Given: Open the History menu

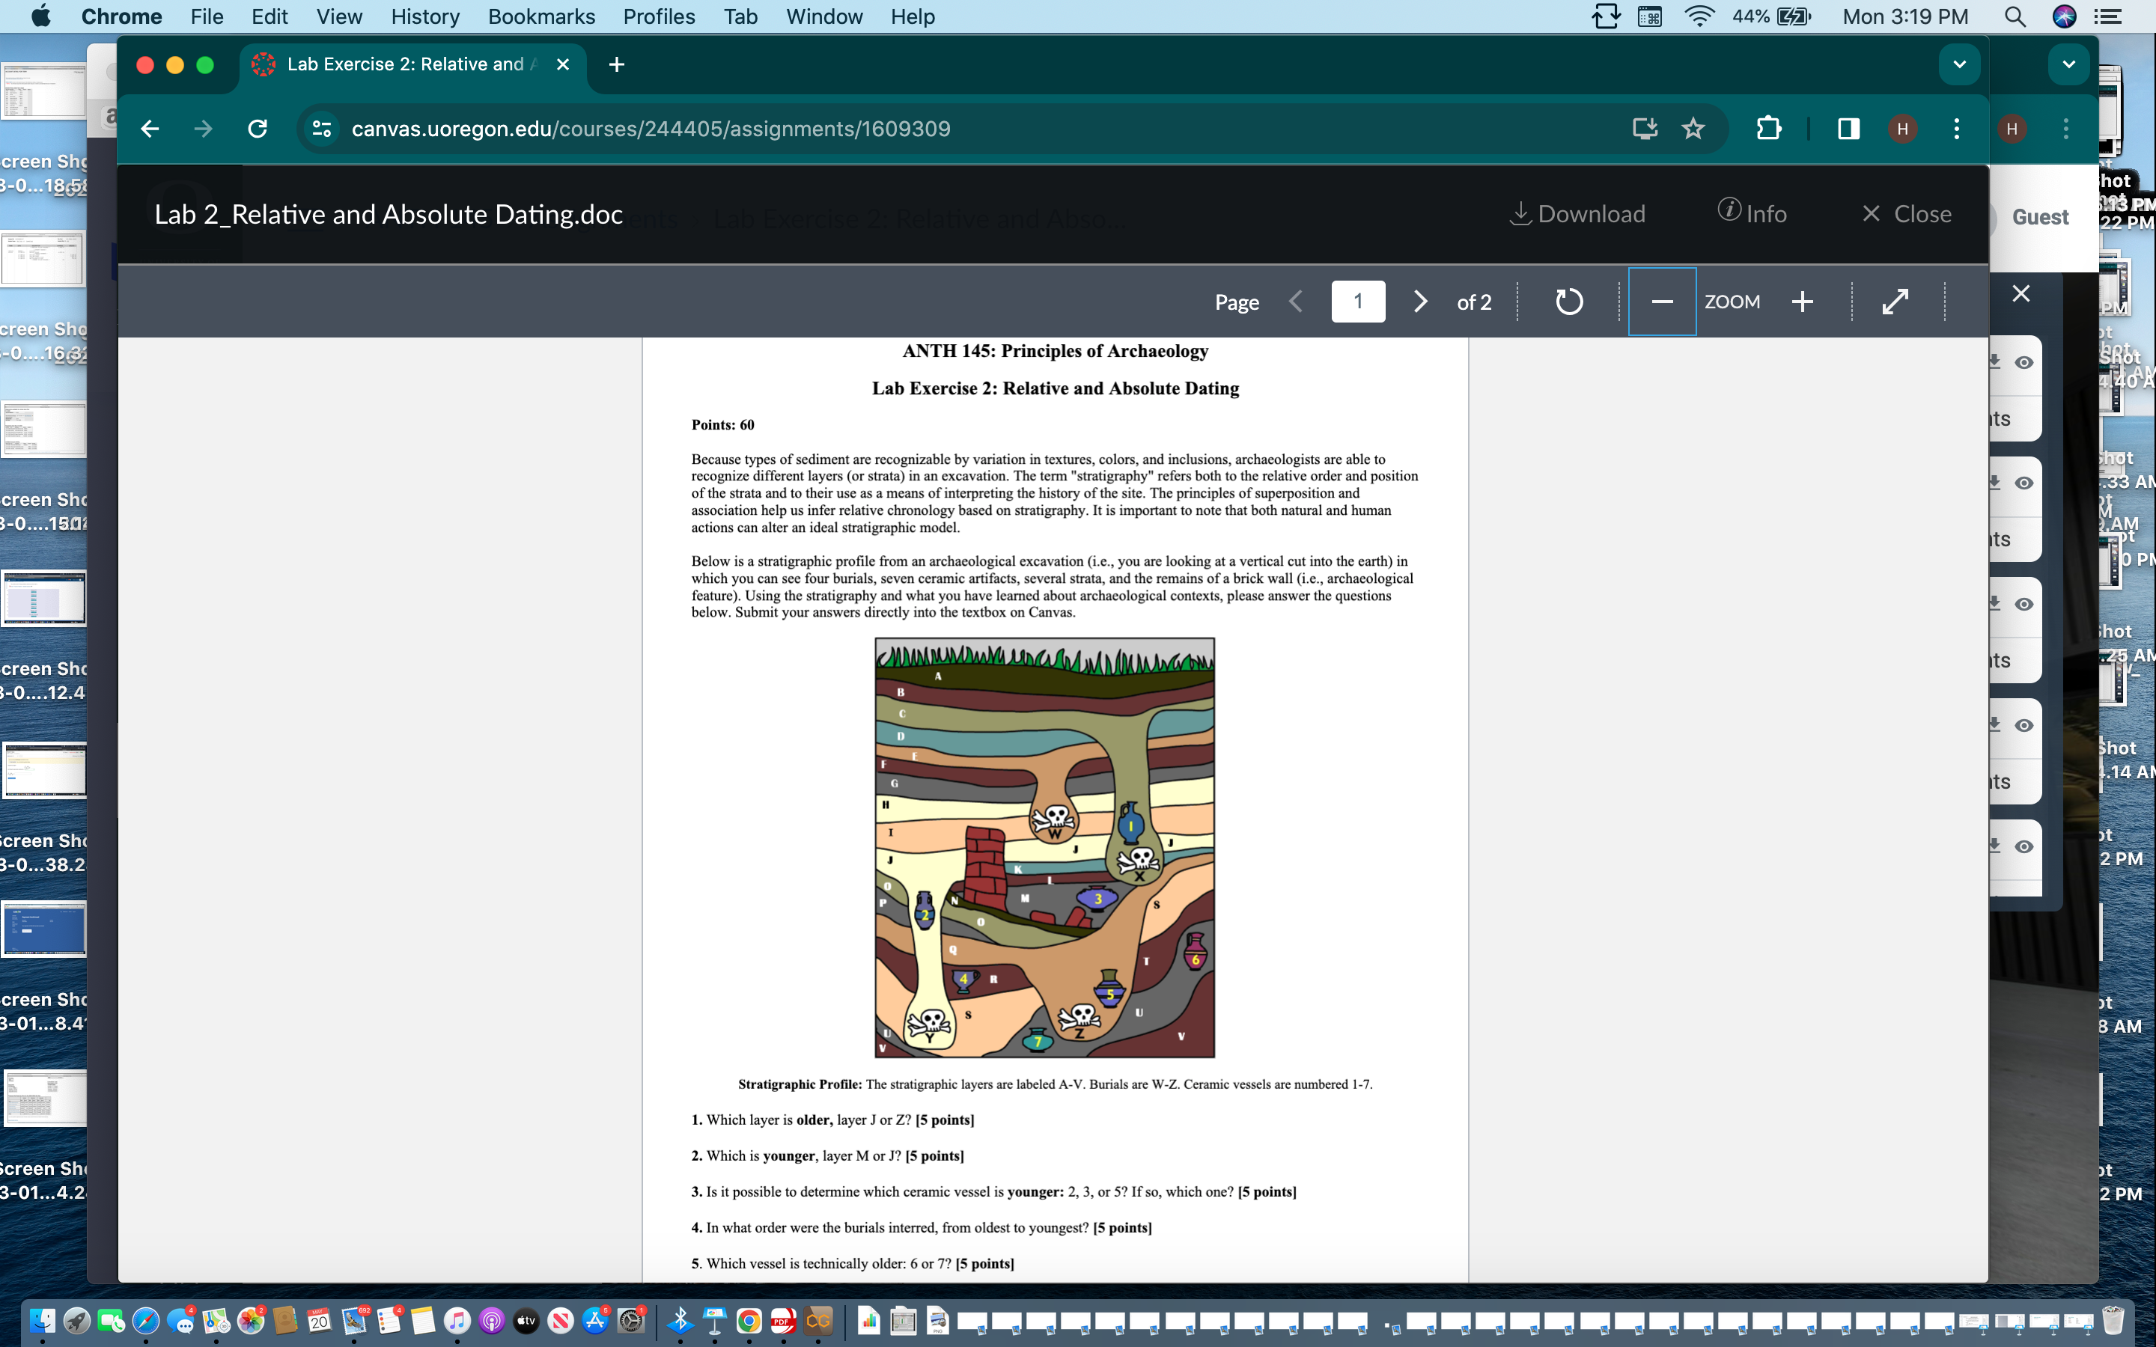Looking at the screenshot, I should pos(425,17).
